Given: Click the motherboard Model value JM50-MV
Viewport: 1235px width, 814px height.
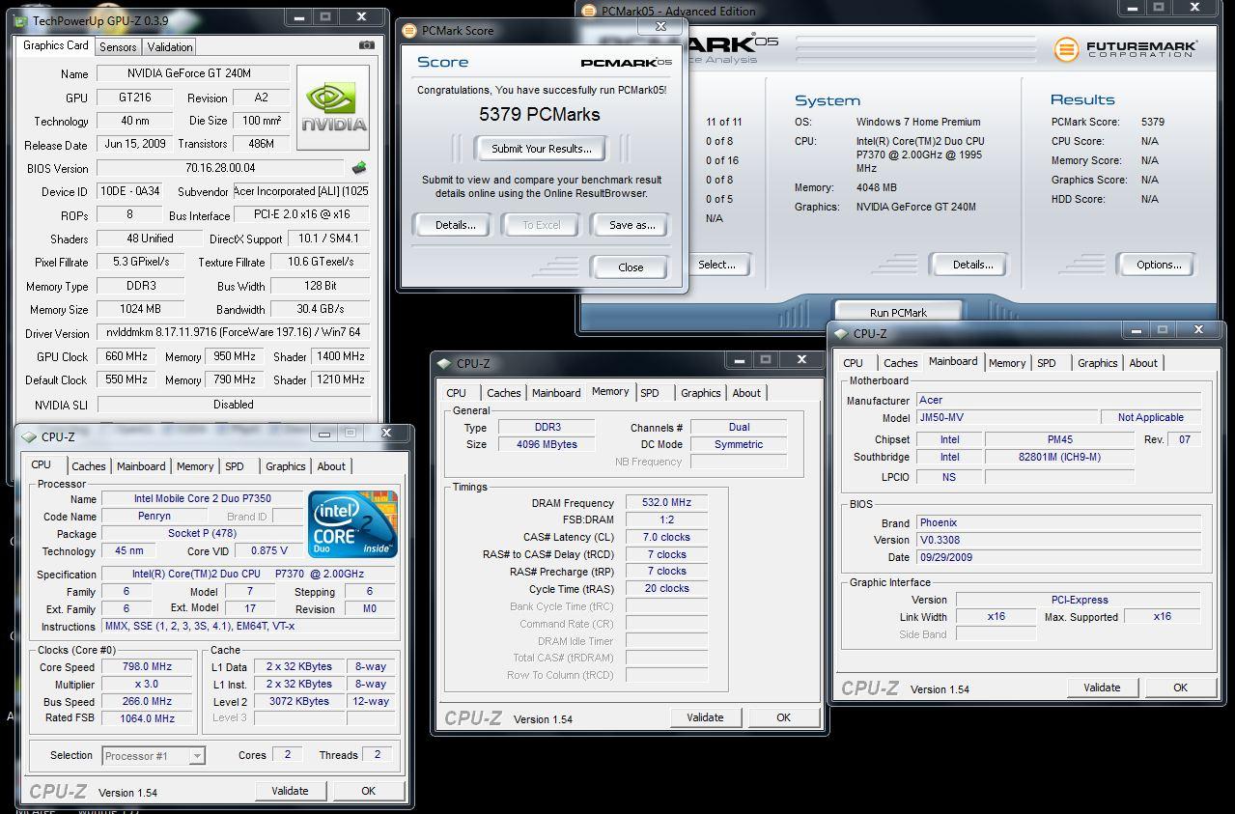Looking at the screenshot, I should [1005, 417].
